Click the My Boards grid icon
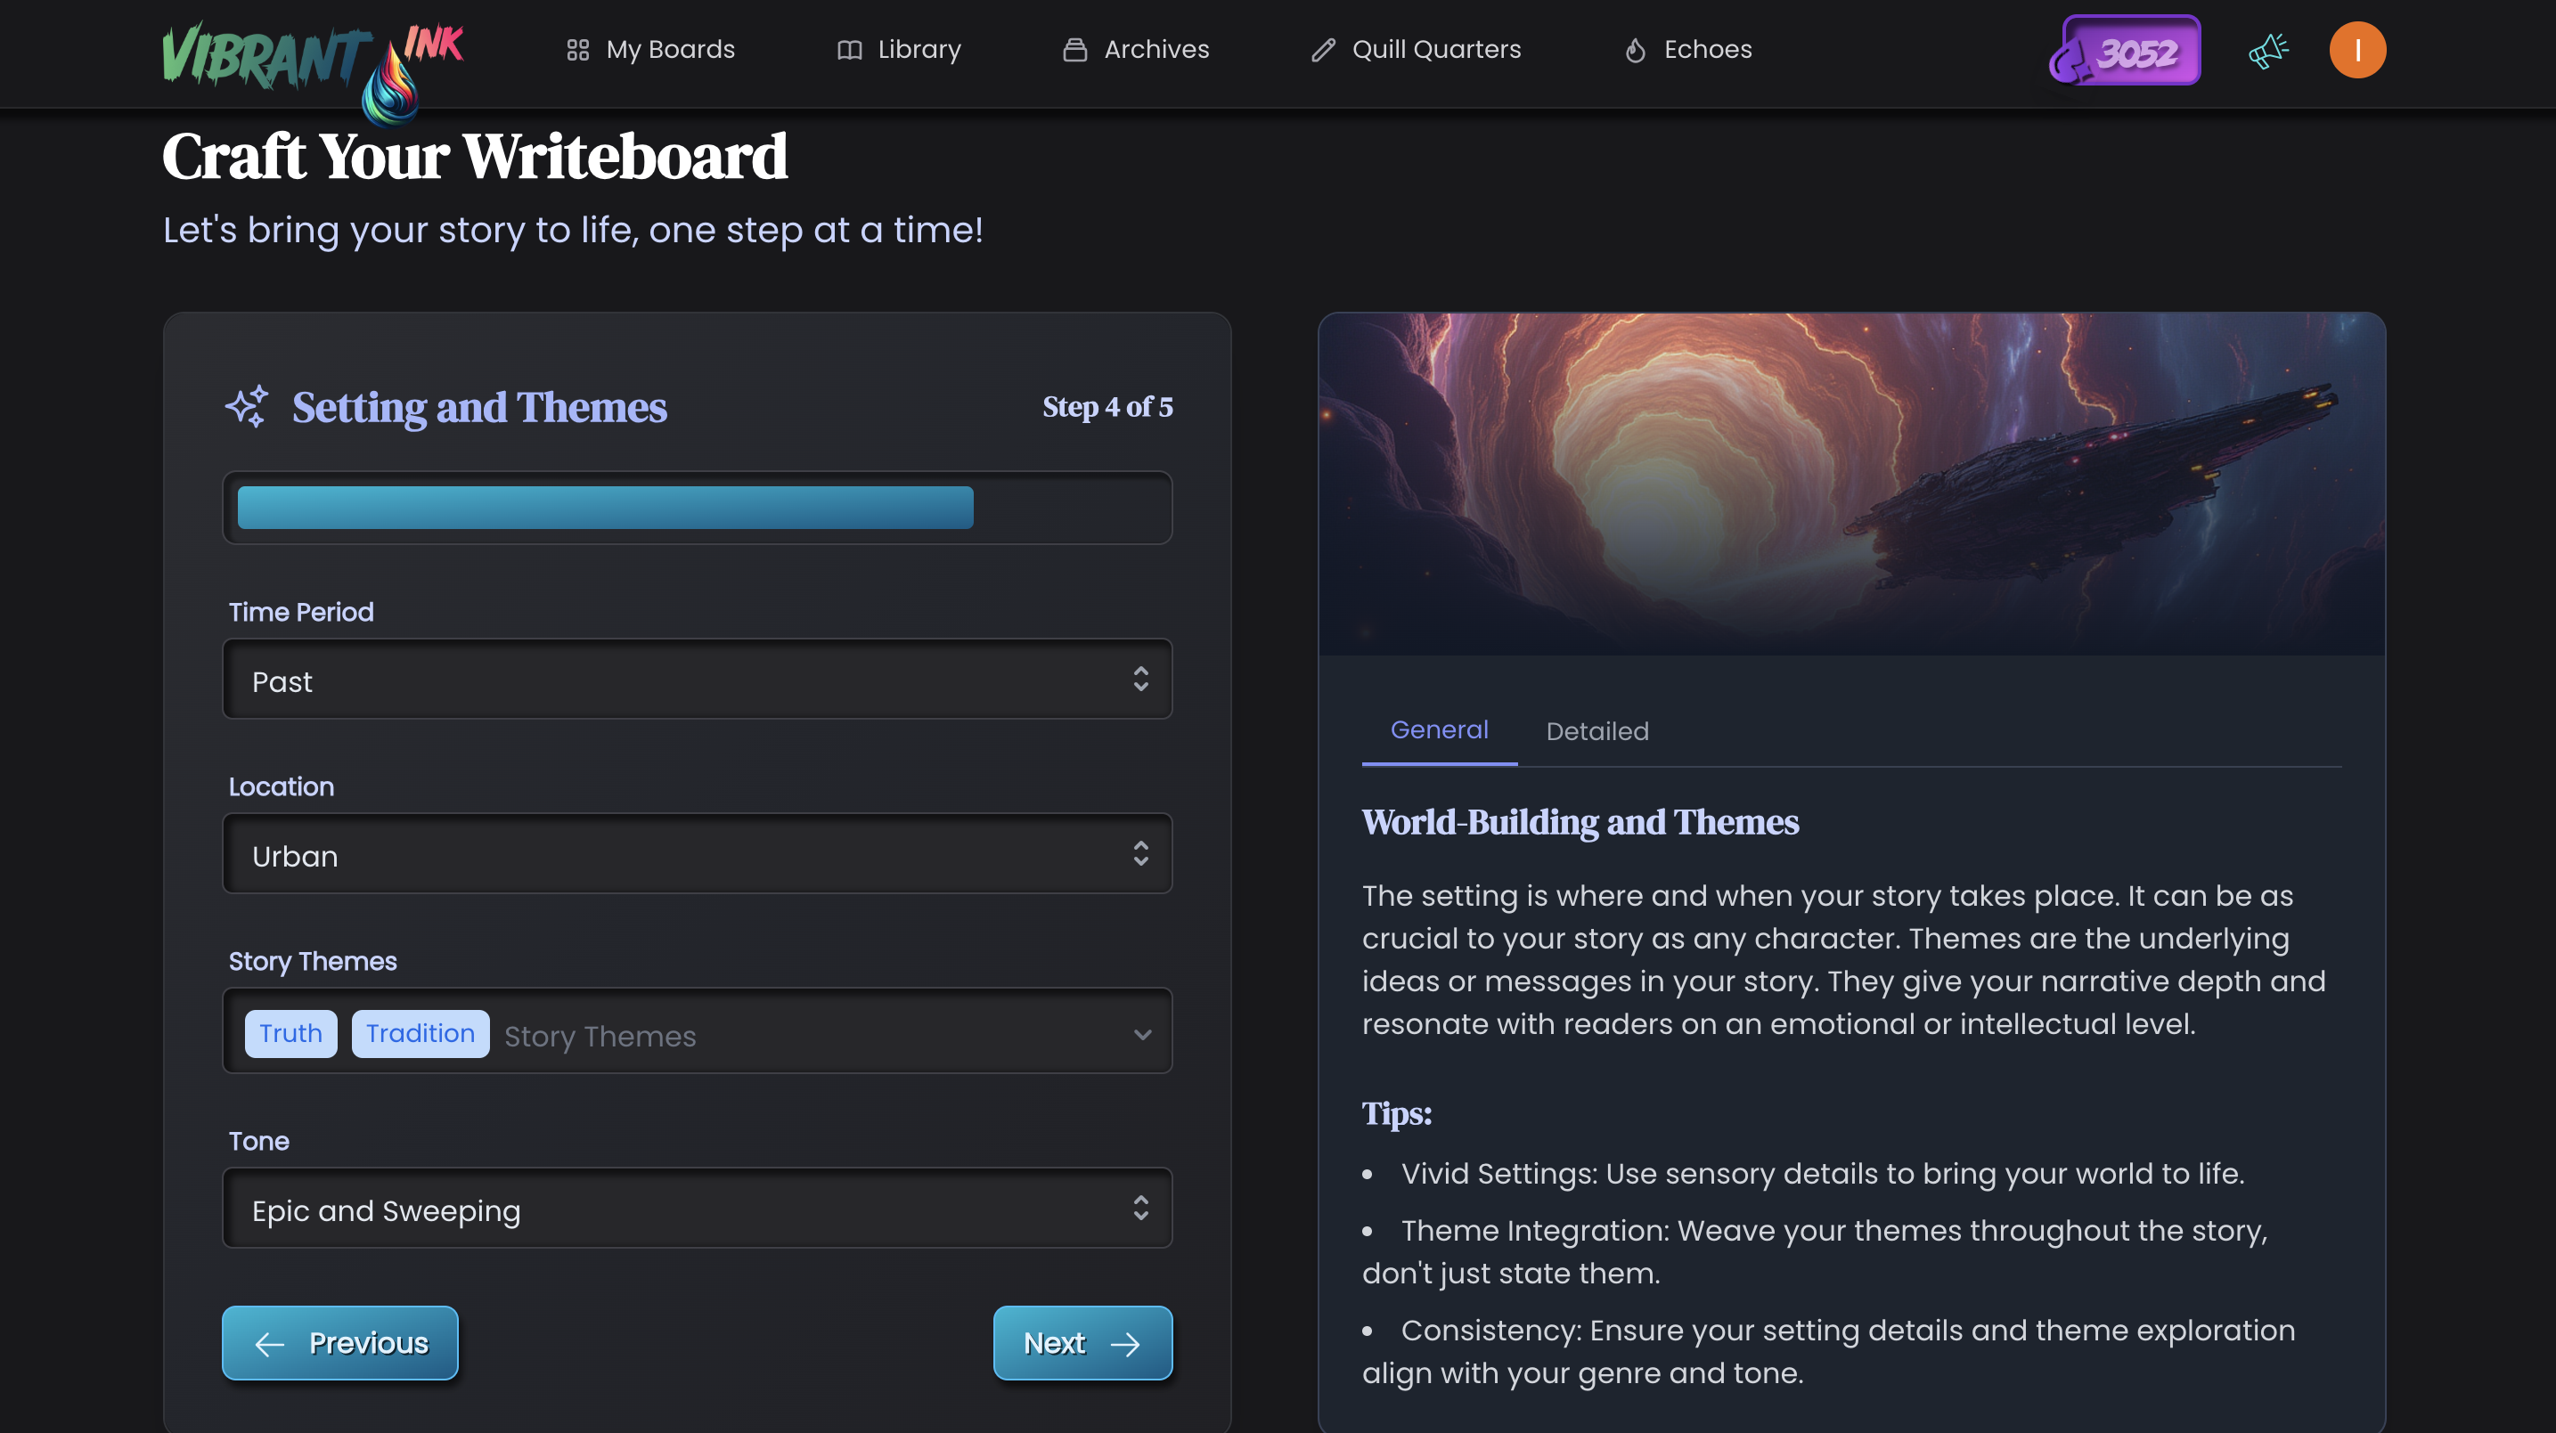Image resolution: width=2556 pixels, height=1433 pixels. click(x=577, y=50)
